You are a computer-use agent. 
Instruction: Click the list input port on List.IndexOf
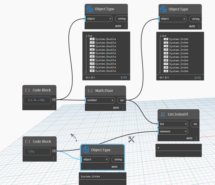[x=173, y=124]
